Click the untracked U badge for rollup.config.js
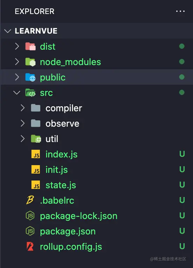Image resolution: width=193 pixels, height=268 pixels. [x=182, y=246]
